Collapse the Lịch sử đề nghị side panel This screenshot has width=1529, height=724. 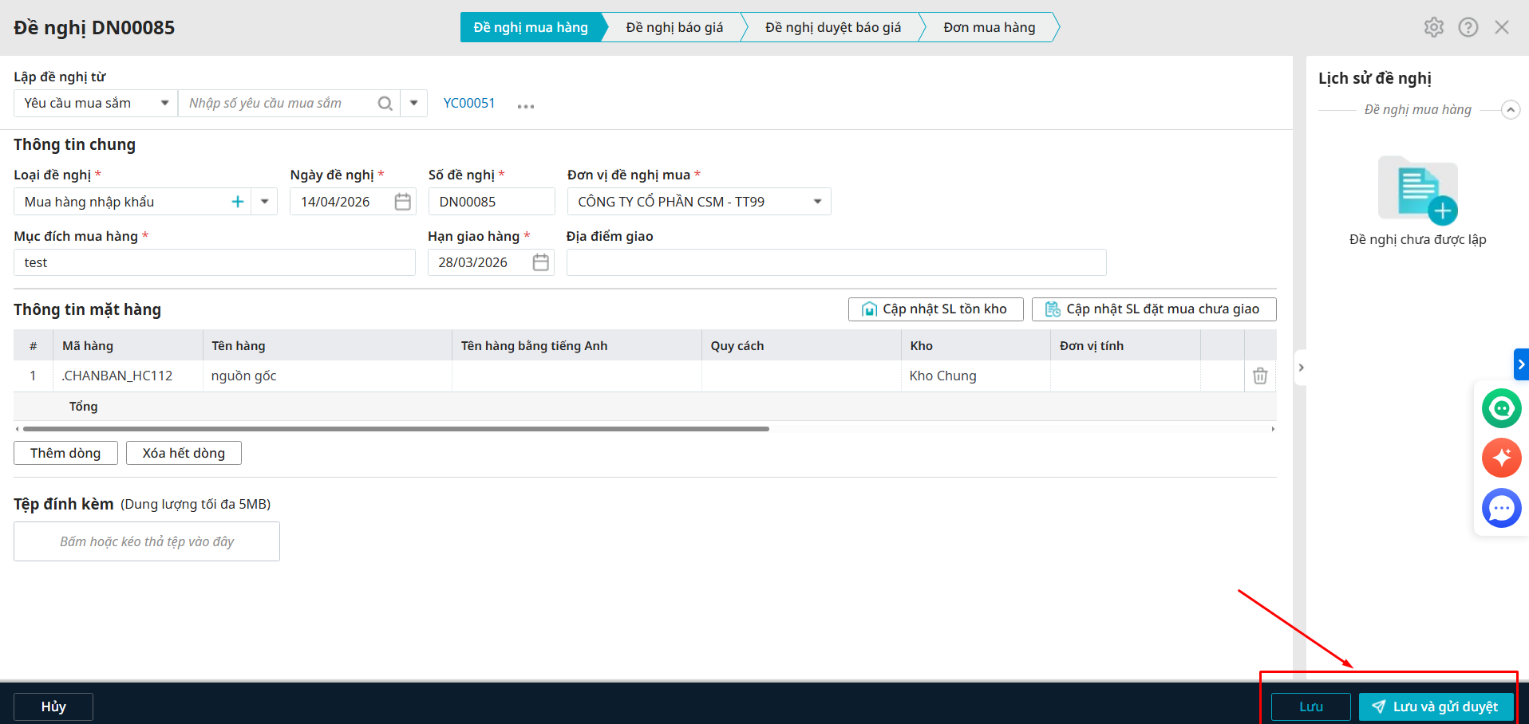click(x=1301, y=368)
